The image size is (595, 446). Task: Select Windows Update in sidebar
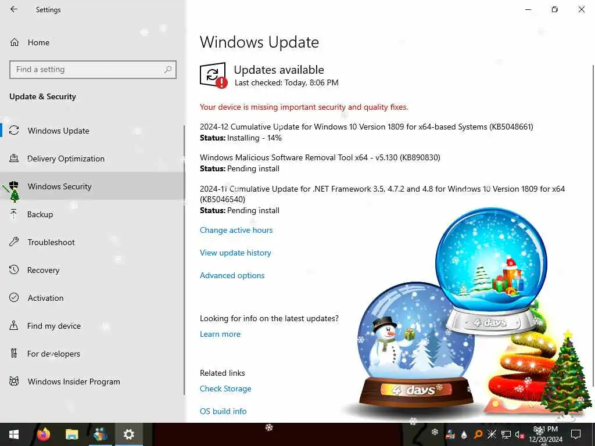point(93,131)
